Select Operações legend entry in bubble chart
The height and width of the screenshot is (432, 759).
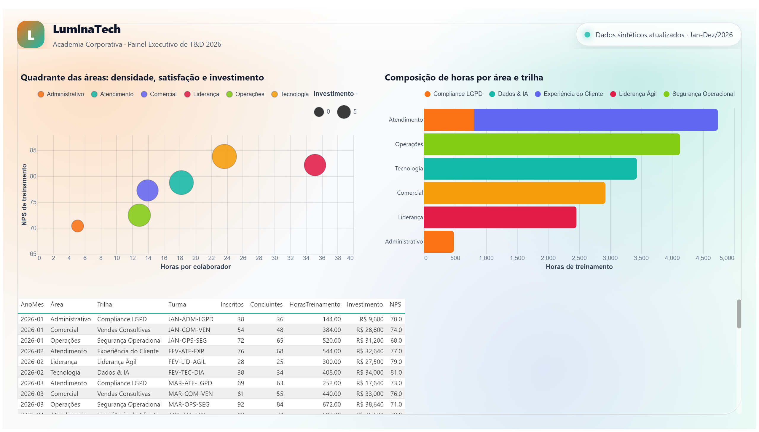[245, 94]
